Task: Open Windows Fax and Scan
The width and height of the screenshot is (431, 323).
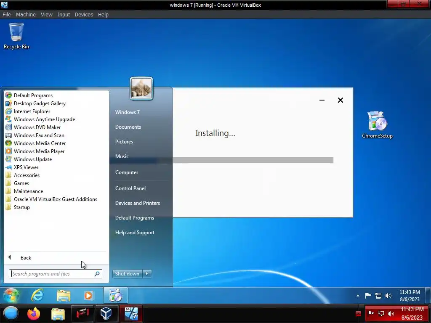Action: coord(39,135)
